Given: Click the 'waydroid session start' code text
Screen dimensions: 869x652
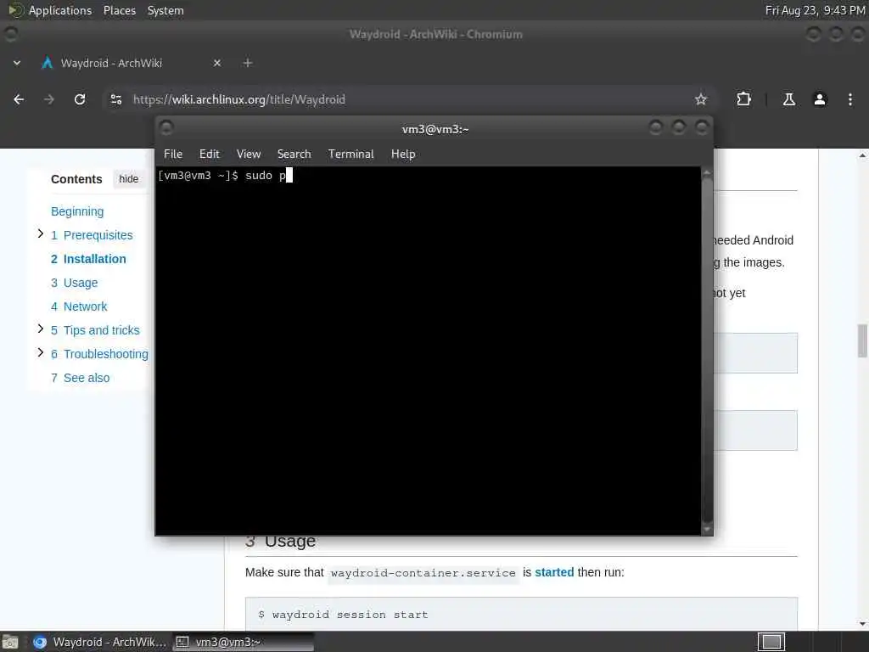Looking at the screenshot, I should pos(350,615).
